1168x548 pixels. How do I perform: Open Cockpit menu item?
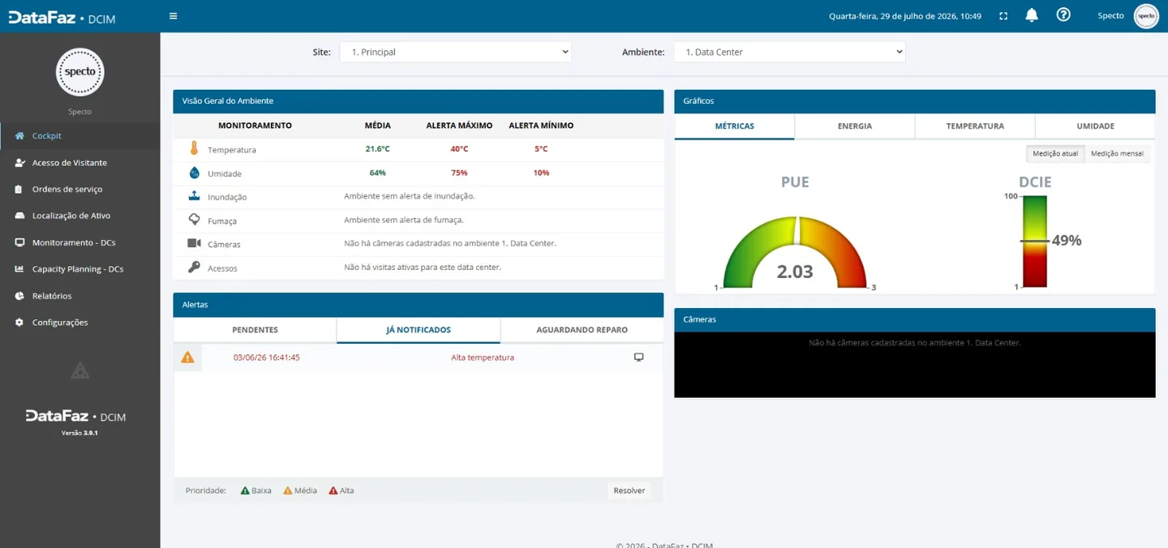click(79, 136)
